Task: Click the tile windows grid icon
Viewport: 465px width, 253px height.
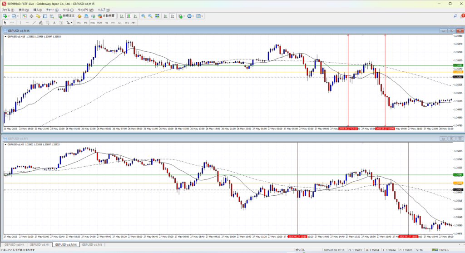Action: 157,16
